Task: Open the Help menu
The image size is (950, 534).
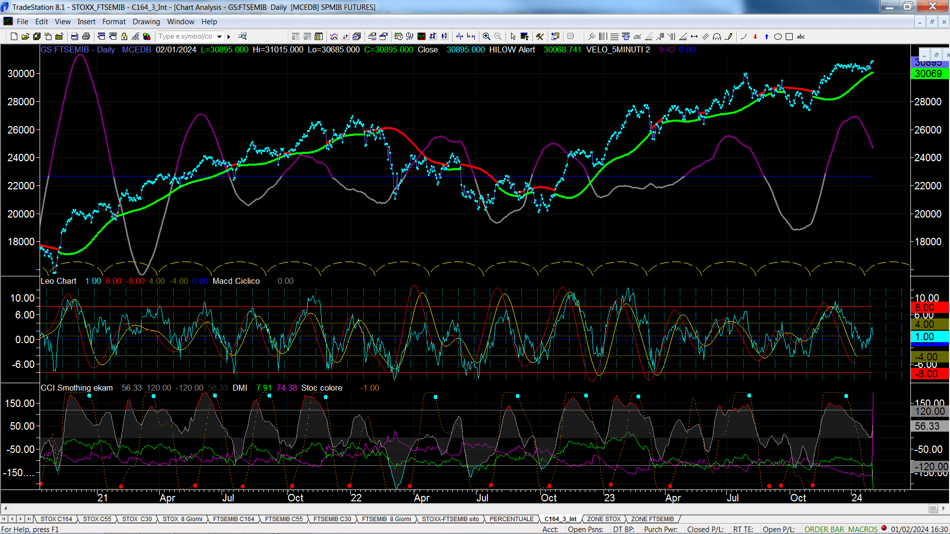Action: click(x=209, y=22)
